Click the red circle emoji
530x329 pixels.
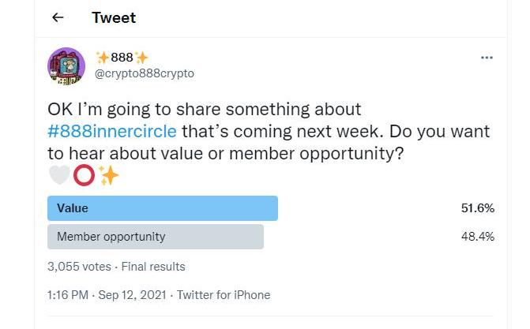[84, 175]
